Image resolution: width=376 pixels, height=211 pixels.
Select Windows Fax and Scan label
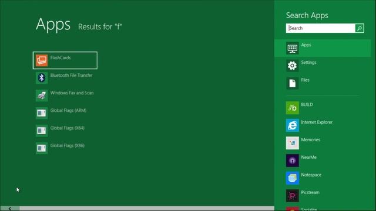[x=72, y=93]
